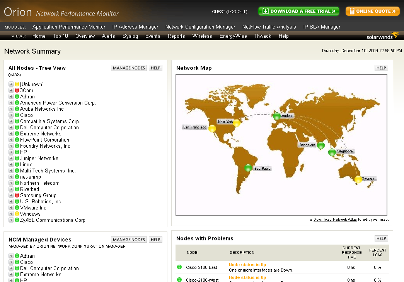Click the yellow status icon for [Unknown]

pyautogui.click(x=17, y=84)
